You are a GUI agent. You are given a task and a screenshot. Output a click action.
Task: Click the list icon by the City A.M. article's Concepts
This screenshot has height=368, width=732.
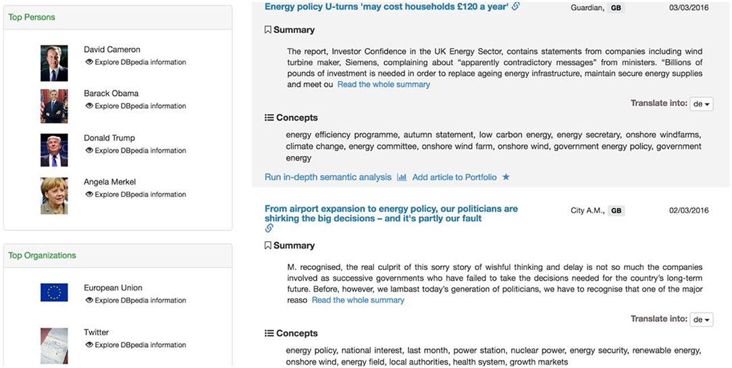pos(269,334)
